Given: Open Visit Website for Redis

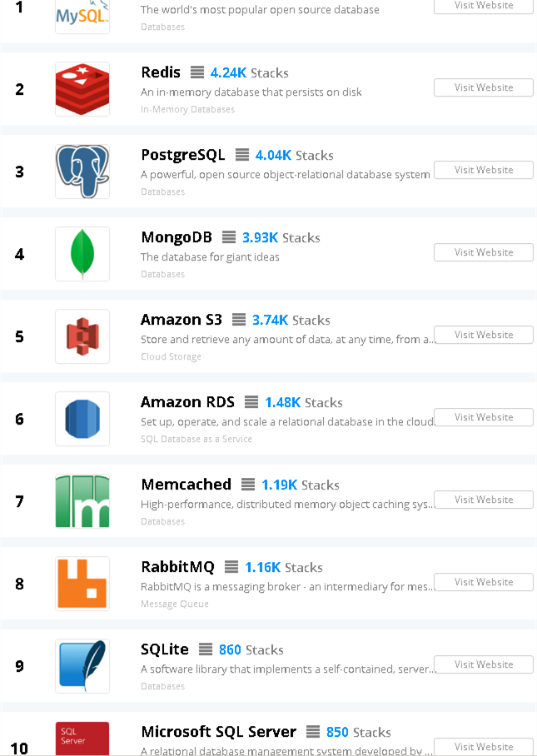Looking at the screenshot, I should point(483,87).
